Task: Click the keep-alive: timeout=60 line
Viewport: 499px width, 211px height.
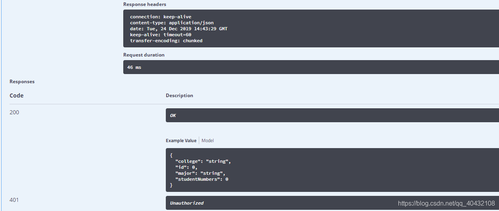Action: click(x=161, y=35)
